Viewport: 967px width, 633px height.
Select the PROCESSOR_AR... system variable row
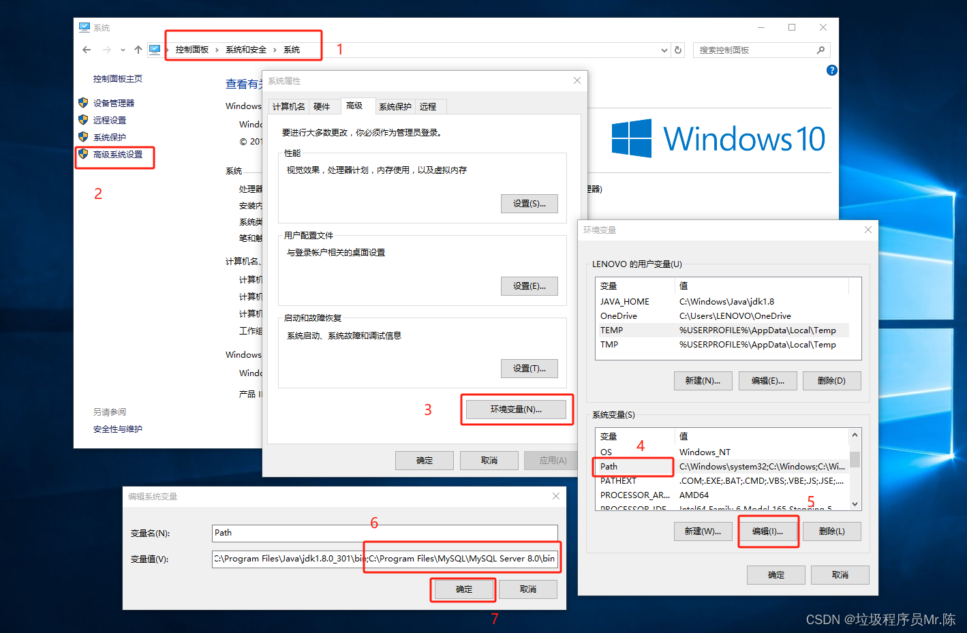coord(722,495)
